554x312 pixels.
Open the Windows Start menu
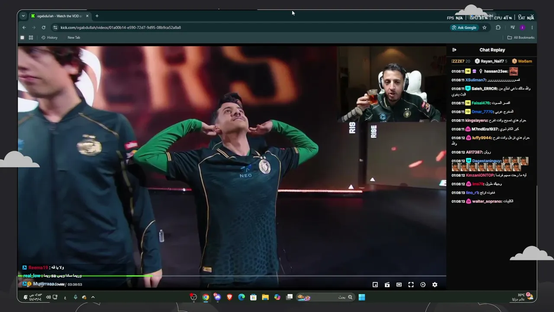[x=362, y=297]
